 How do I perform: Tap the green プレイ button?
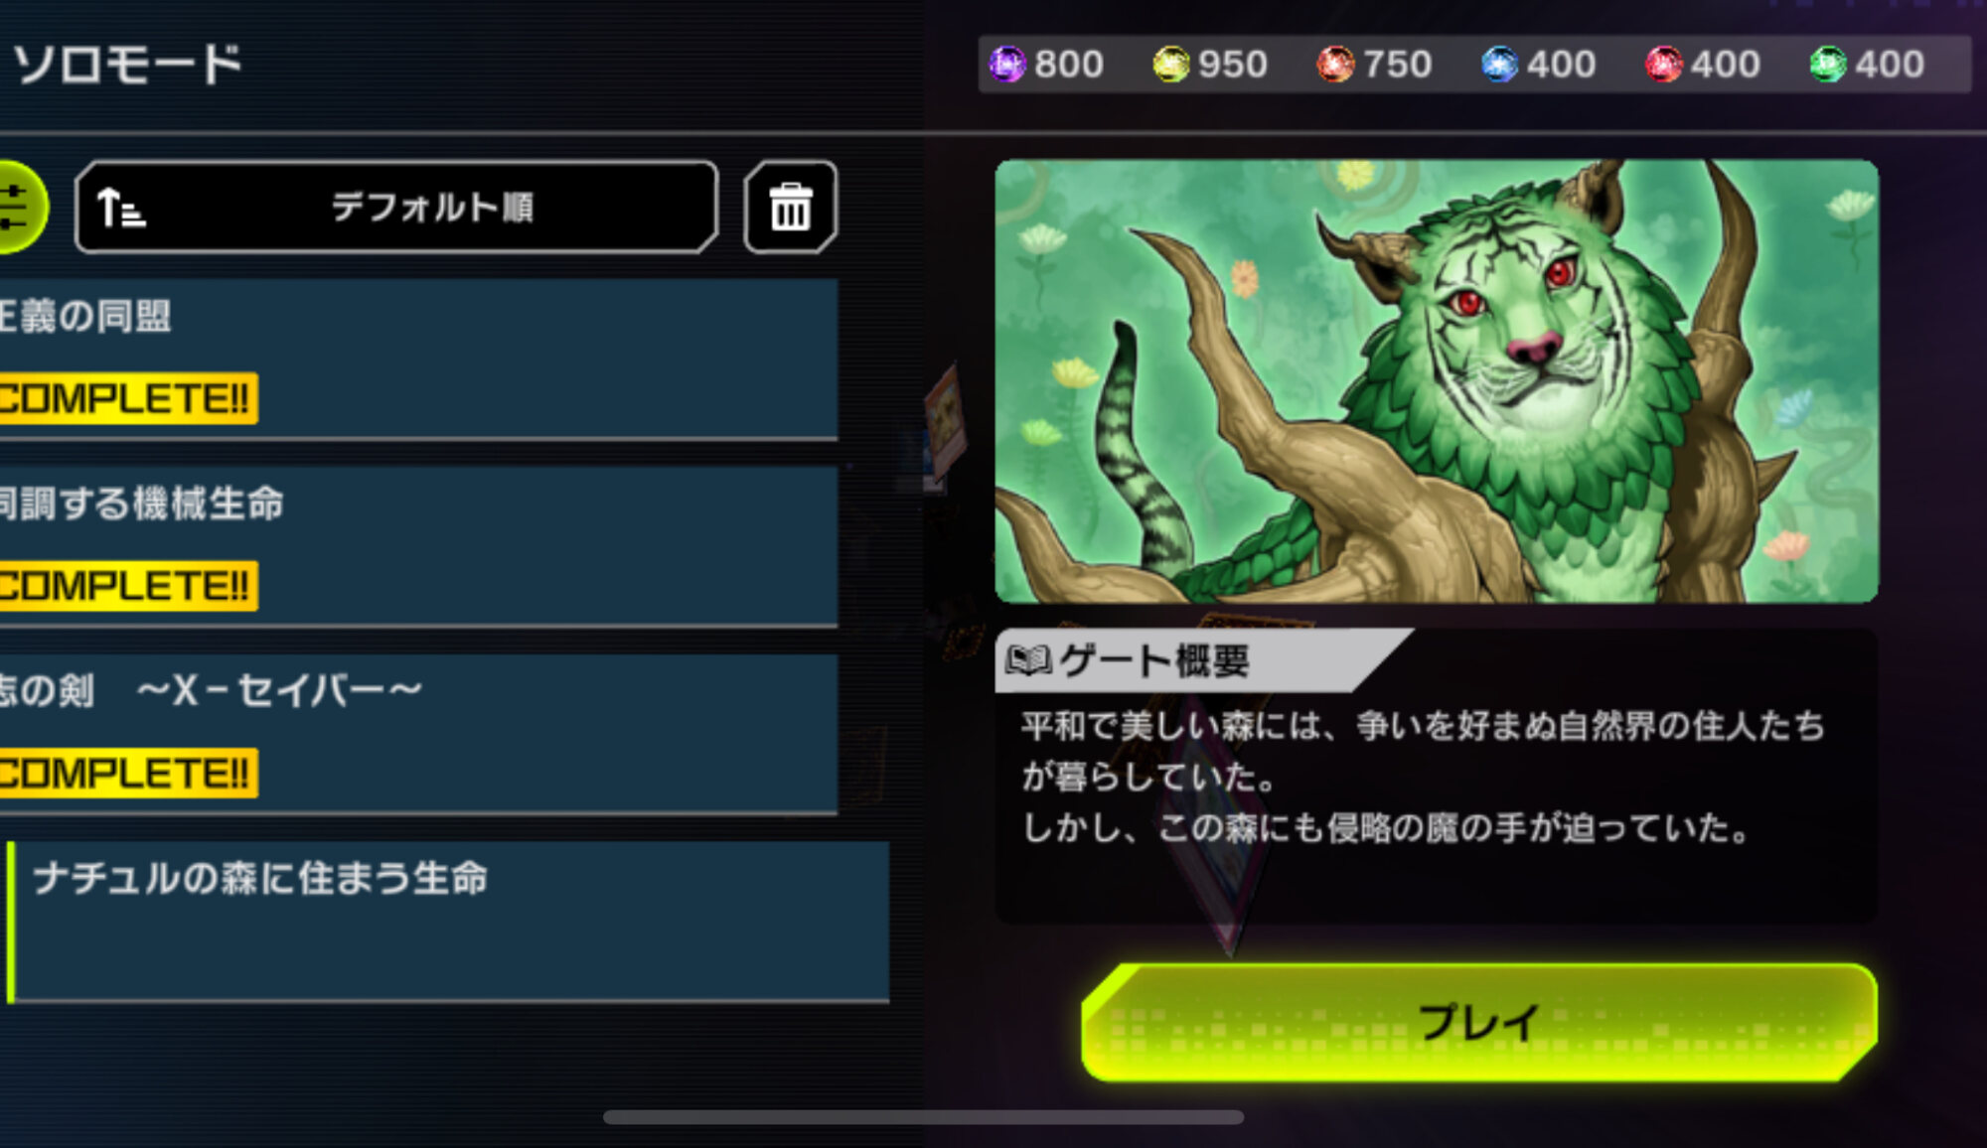tap(1479, 1022)
